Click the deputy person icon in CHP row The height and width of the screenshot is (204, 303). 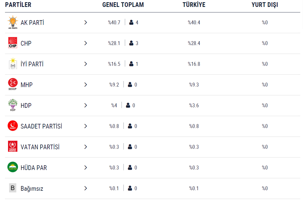131,43
